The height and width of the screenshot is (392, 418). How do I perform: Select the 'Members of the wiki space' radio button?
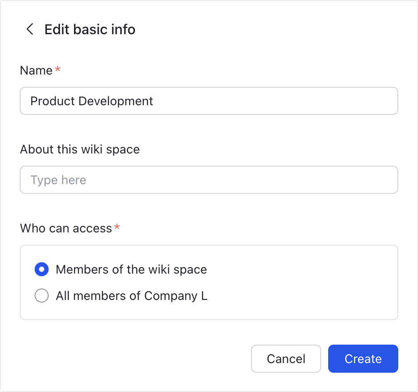pos(41,269)
